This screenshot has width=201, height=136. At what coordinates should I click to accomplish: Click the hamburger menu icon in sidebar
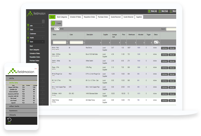[43, 21]
